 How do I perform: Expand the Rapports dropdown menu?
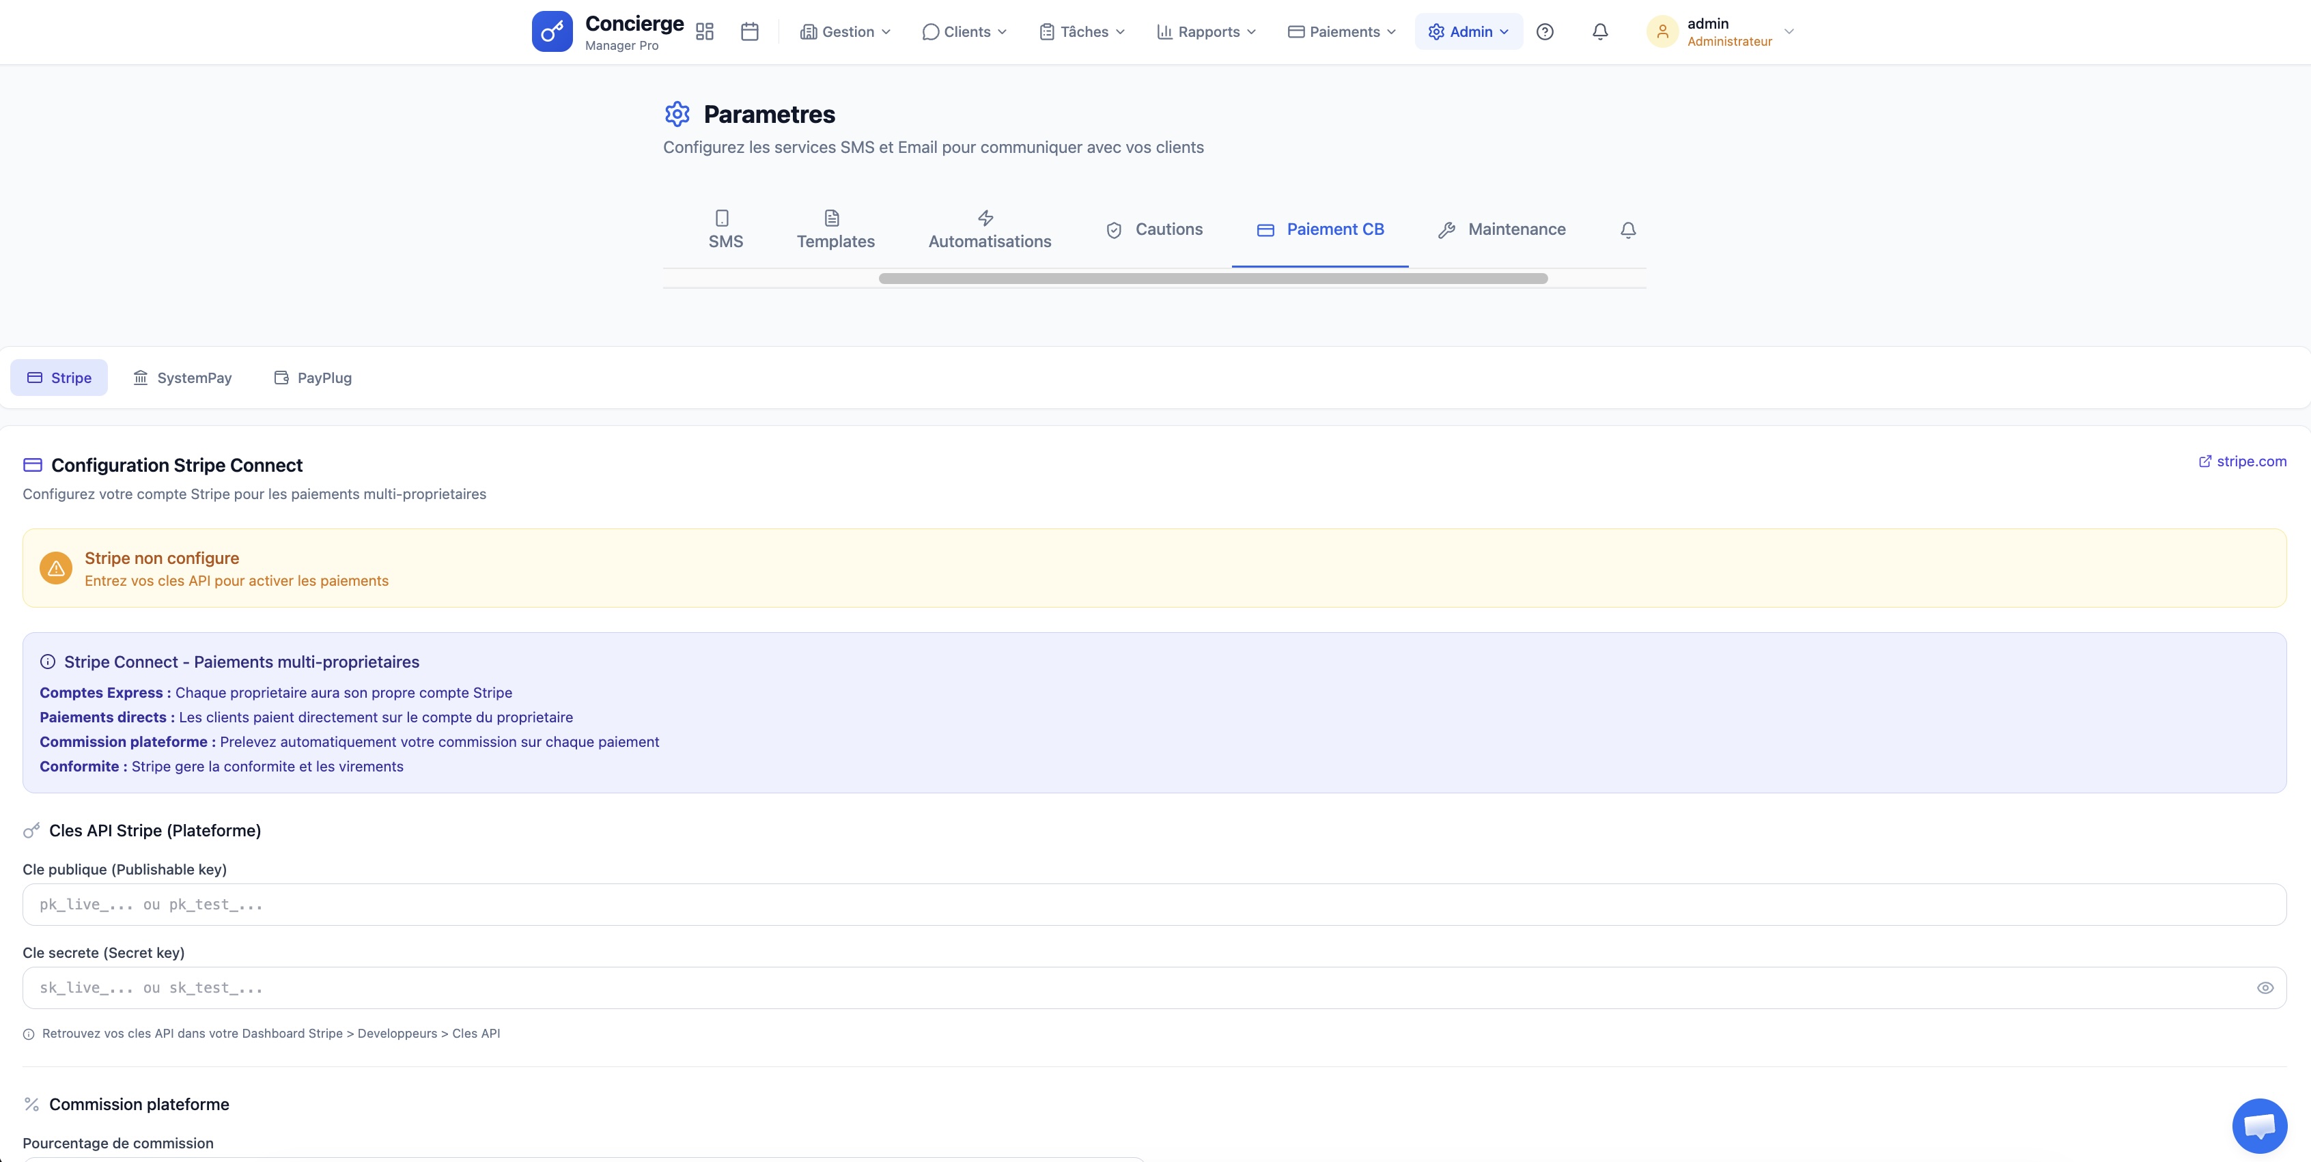pos(1206,31)
